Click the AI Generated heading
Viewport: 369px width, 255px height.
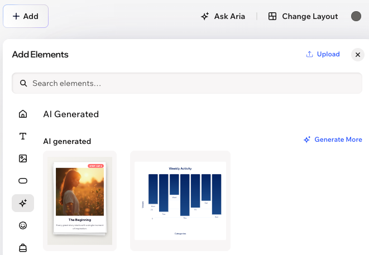click(x=71, y=114)
